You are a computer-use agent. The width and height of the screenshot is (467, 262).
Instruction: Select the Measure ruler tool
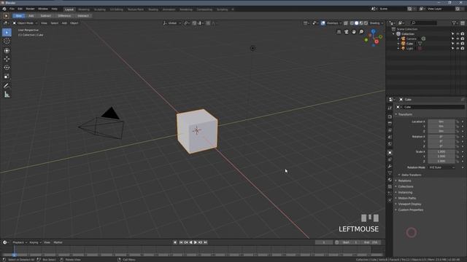(x=7, y=95)
